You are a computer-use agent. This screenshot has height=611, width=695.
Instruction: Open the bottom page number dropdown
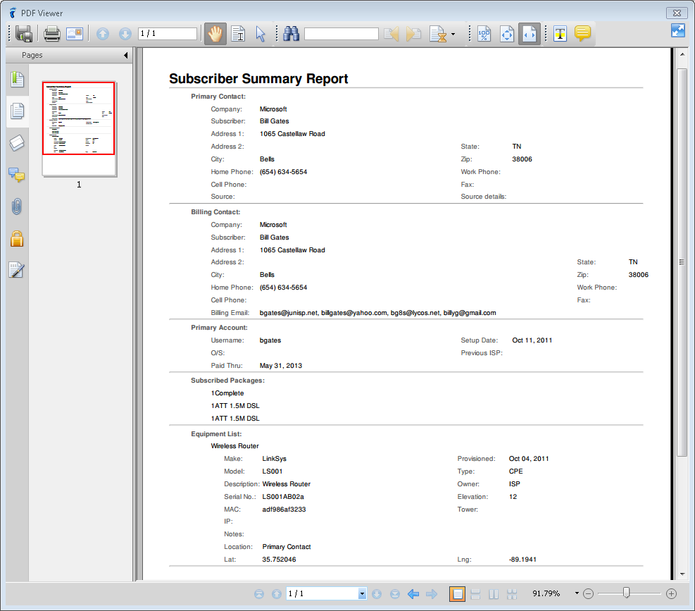coord(362,593)
